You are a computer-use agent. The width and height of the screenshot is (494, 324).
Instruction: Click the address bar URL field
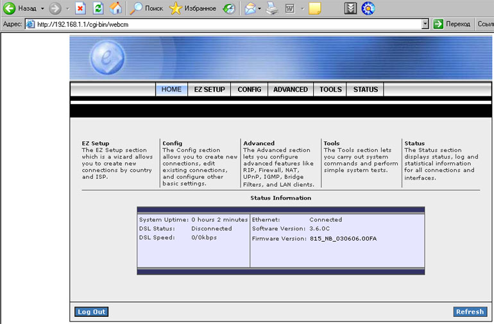point(225,24)
